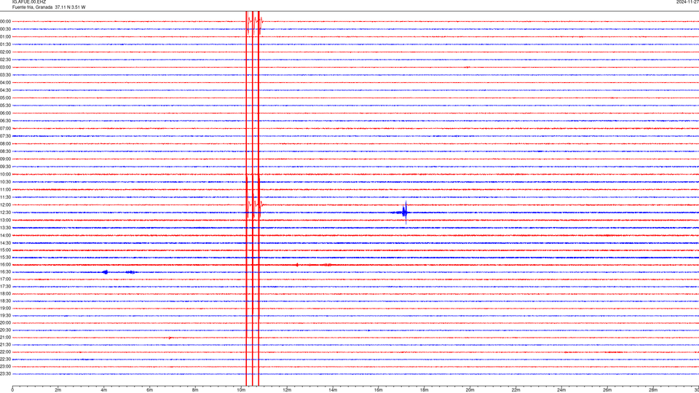Select the 22:00 trace time label

[5, 352]
